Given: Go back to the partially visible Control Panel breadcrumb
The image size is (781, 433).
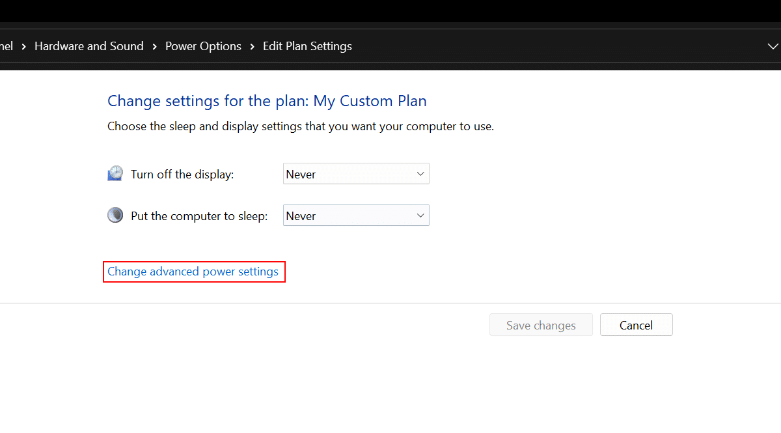Looking at the screenshot, I should [6, 46].
